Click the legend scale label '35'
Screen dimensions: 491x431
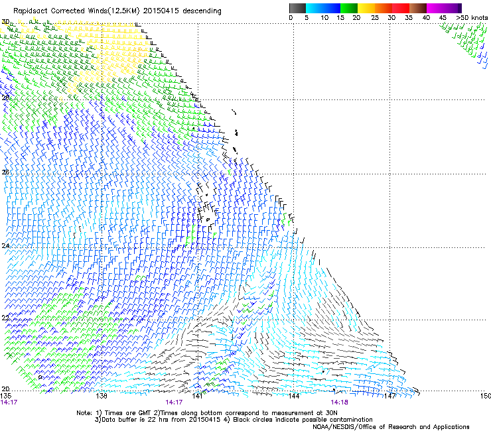click(409, 18)
